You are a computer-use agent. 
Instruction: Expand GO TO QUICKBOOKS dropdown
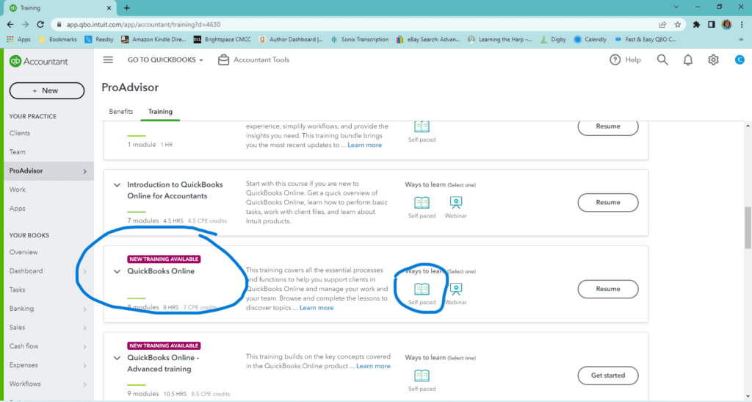coord(165,60)
